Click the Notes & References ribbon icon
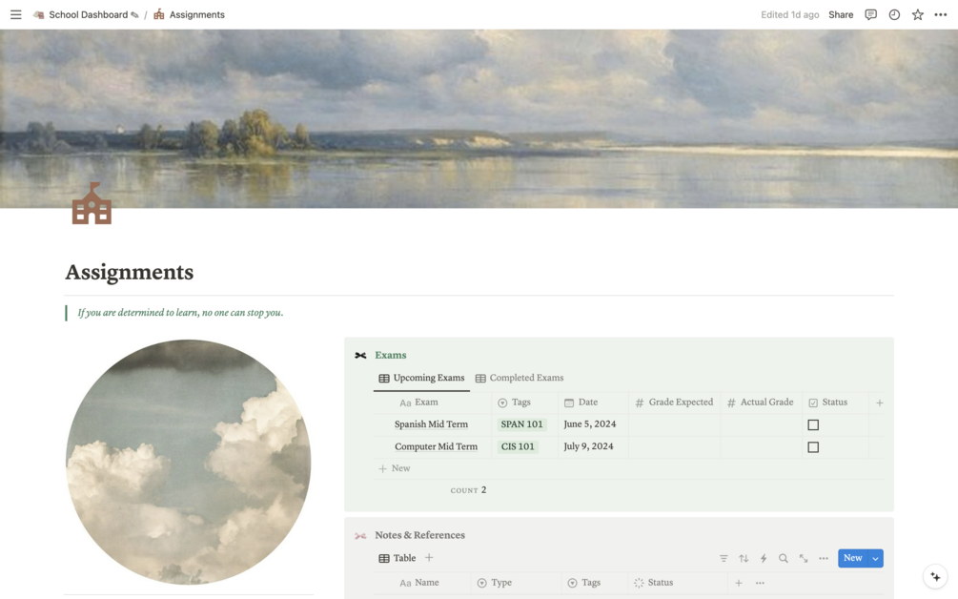The image size is (958, 599). coord(360,535)
